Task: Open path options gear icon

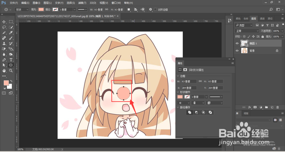Action: click(150, 9)
